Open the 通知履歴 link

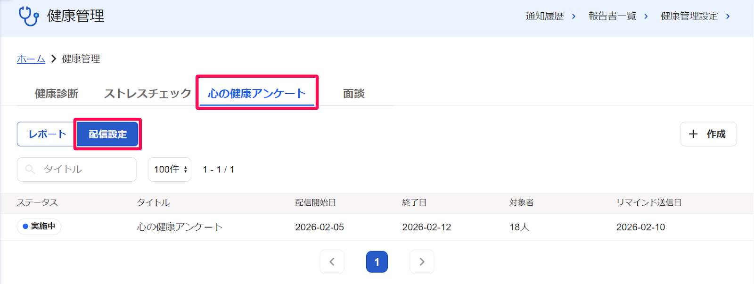click(545, 16)
